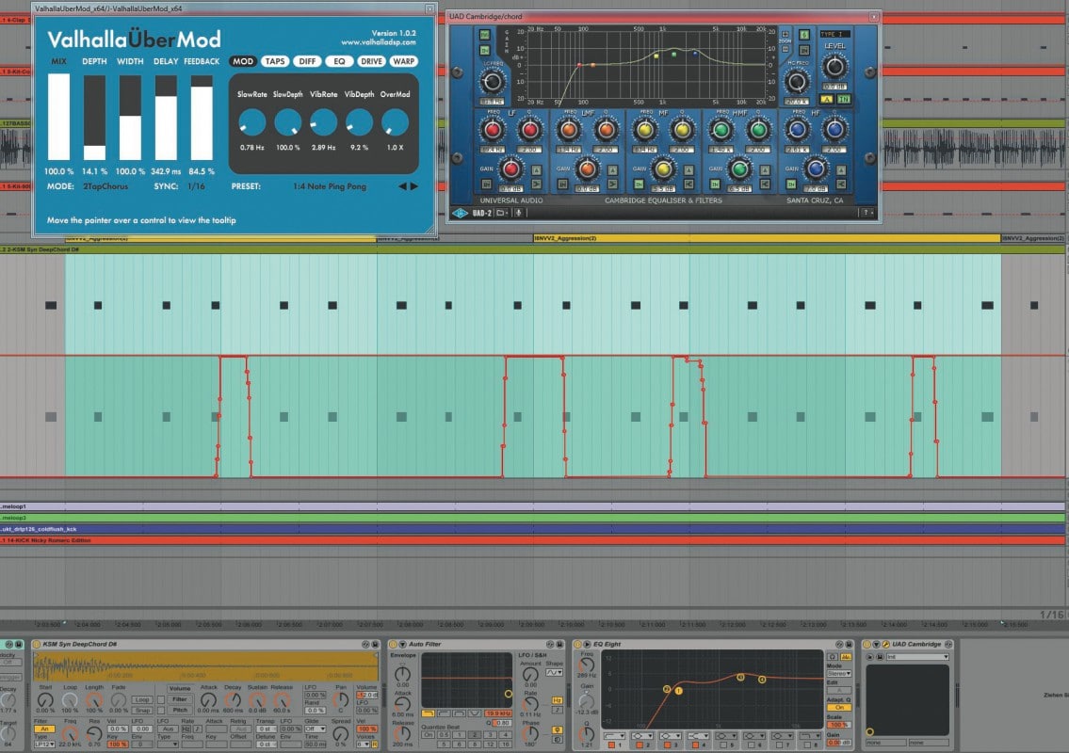Switch to the WARP tab
The width and height of the screenshot is (1069, 753).
coord(404,61)
